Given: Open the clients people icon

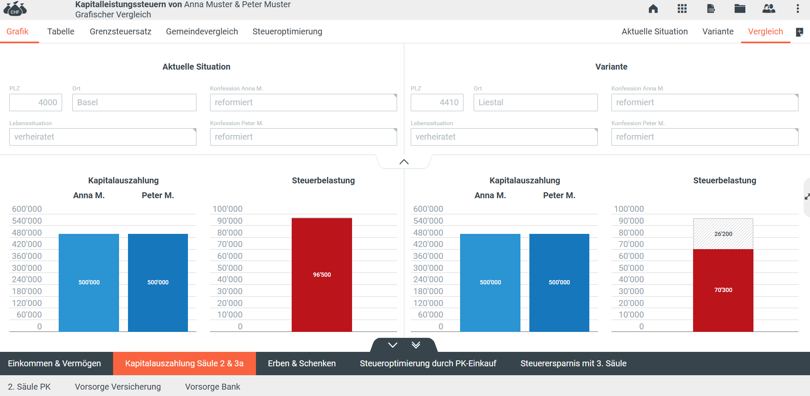Looking at the screenshot, I should (x=769, y=8).
